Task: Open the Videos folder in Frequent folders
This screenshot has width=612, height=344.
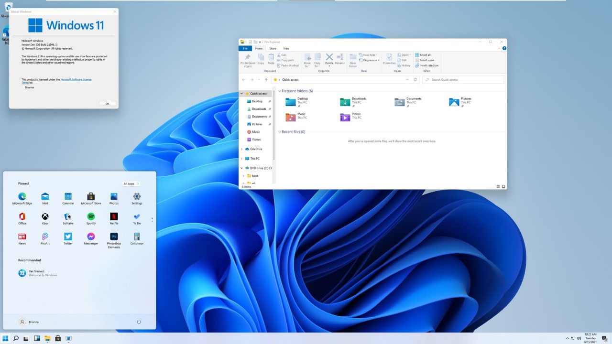Action: (351, 117)
